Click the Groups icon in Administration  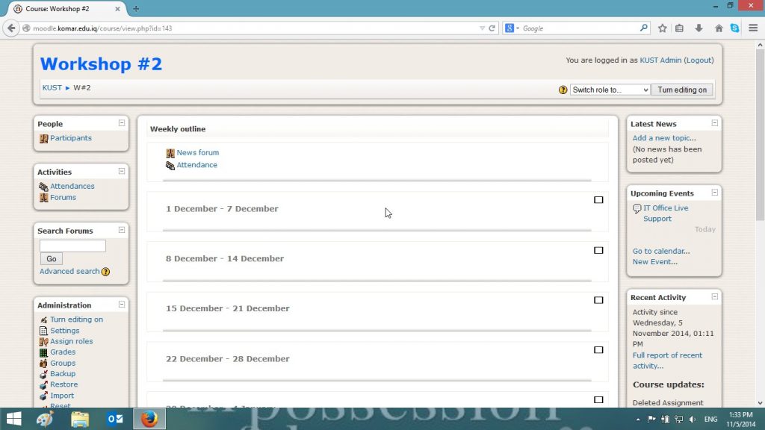click(44, 364)
